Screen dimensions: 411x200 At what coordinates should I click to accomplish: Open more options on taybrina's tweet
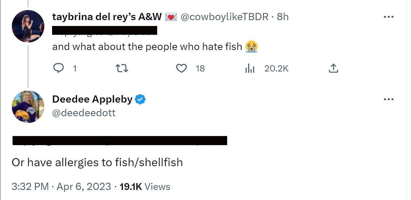tap(389, 17)
